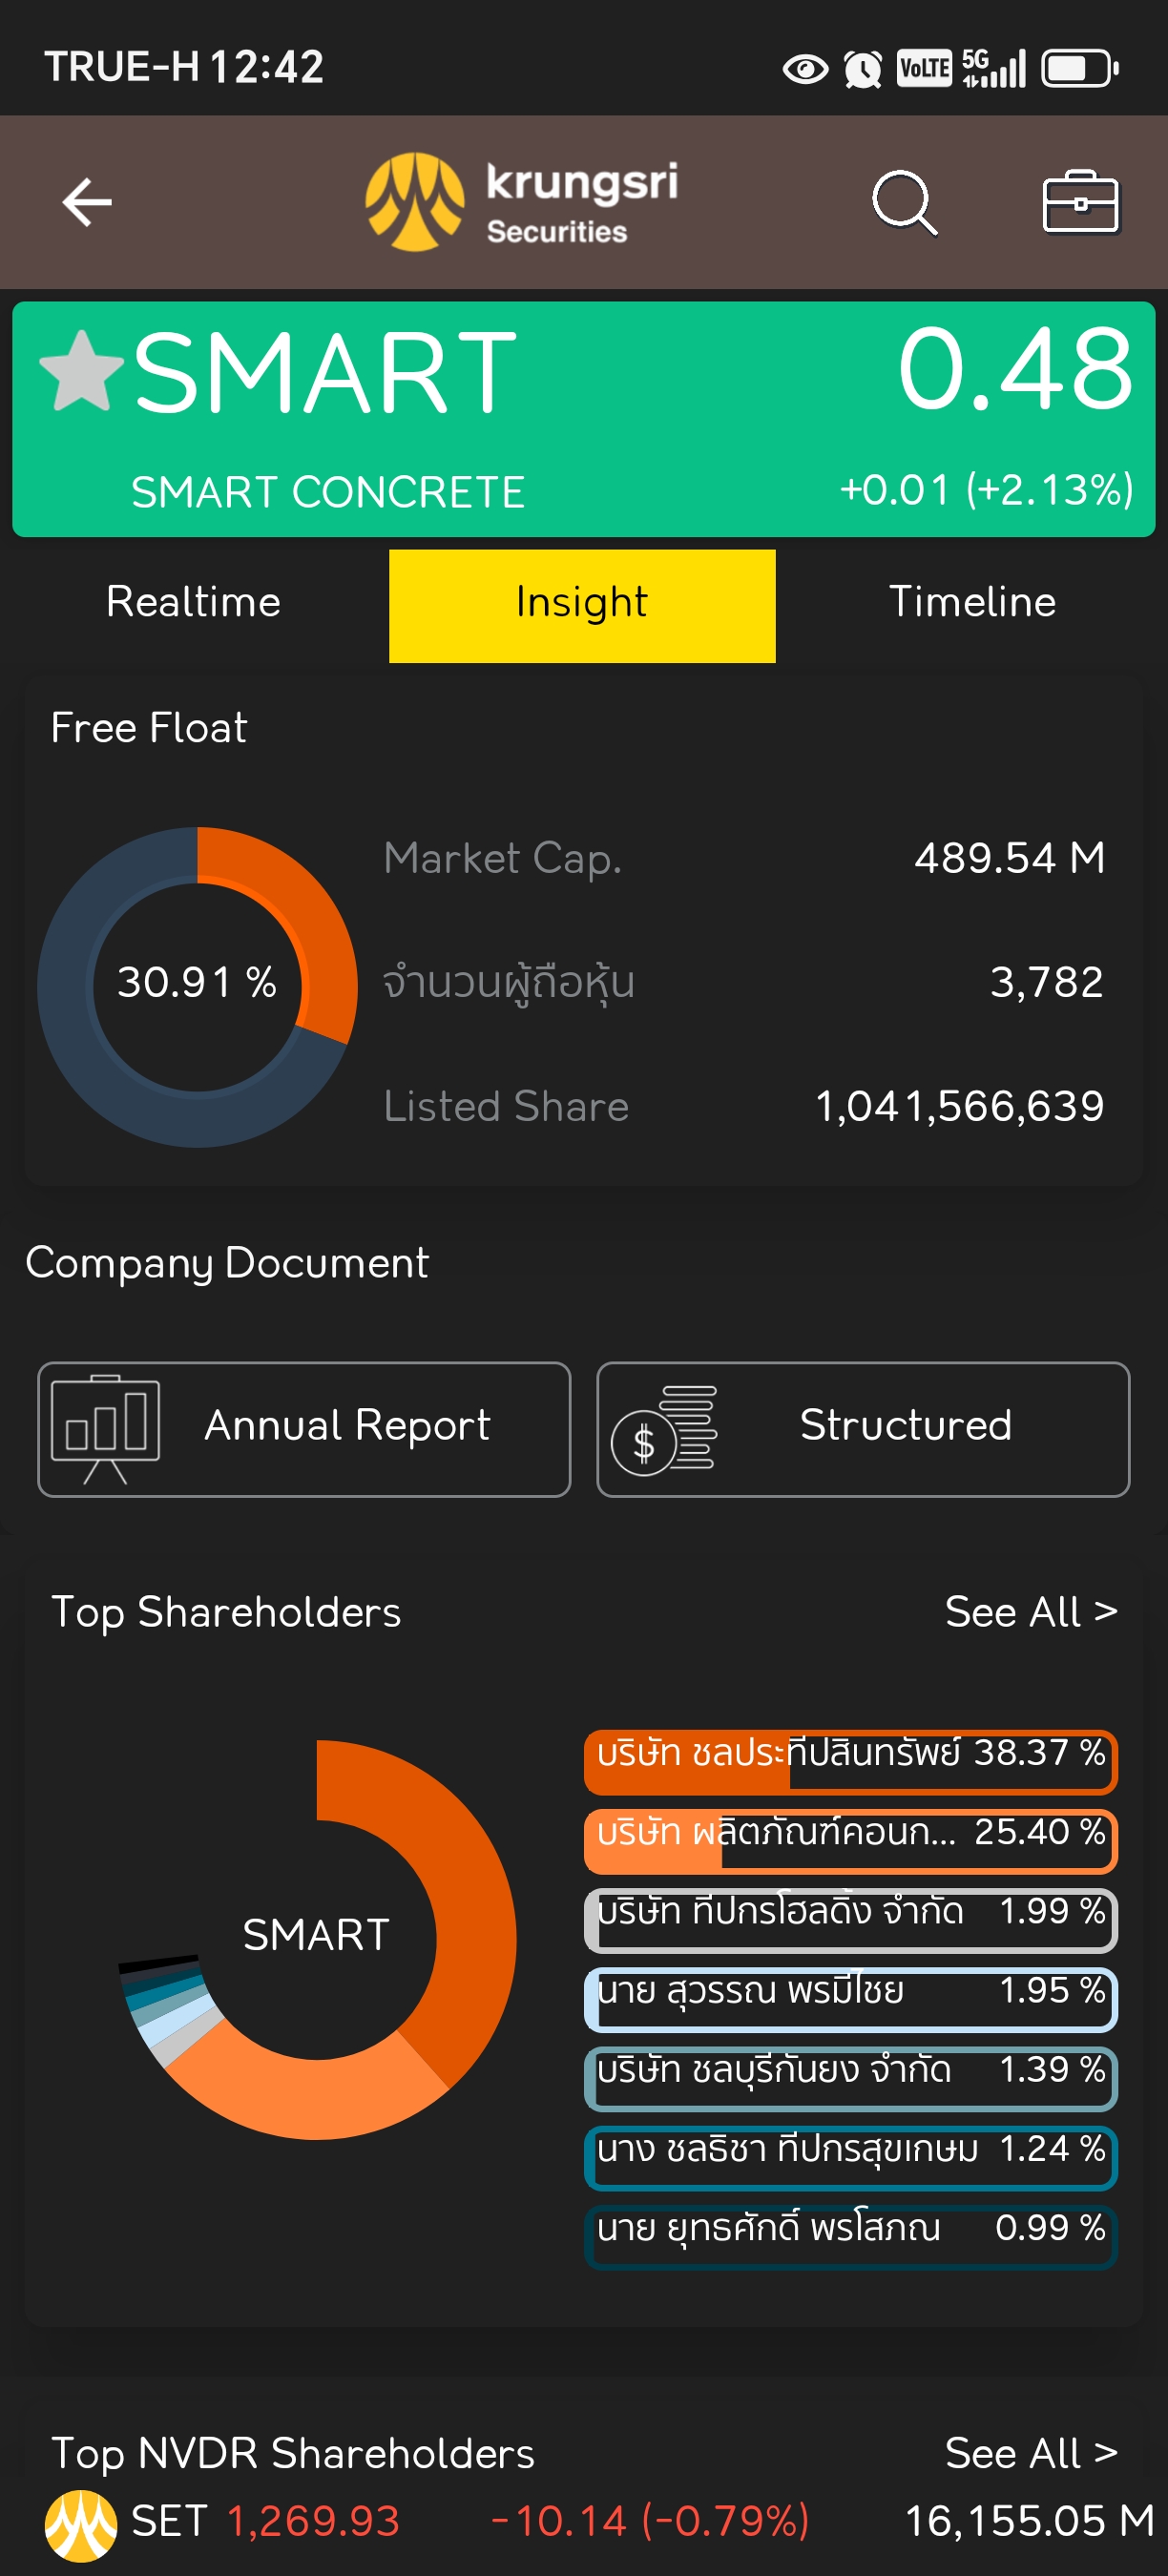Open the portfolio briefcase icon
The height and width of the screenshot is (2576, 1168).
pos(1080,202)
